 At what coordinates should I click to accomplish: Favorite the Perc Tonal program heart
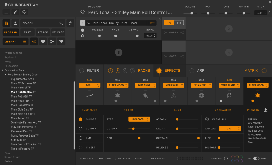83,12
